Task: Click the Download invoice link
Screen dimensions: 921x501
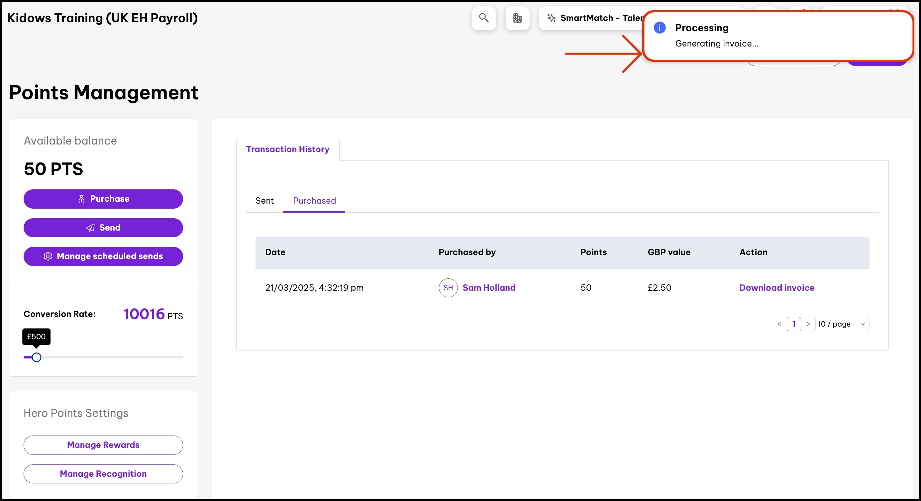Action: (776, 287)
